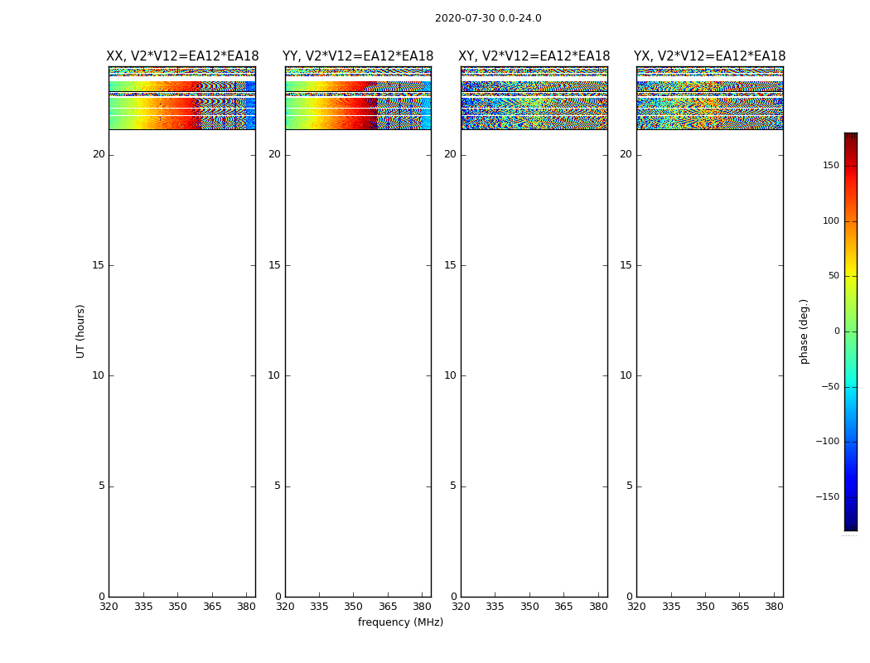Pick the dark red top of colorbar
Image resolution: width=870 pixels, height=663 pixels.
coord(850,138)
